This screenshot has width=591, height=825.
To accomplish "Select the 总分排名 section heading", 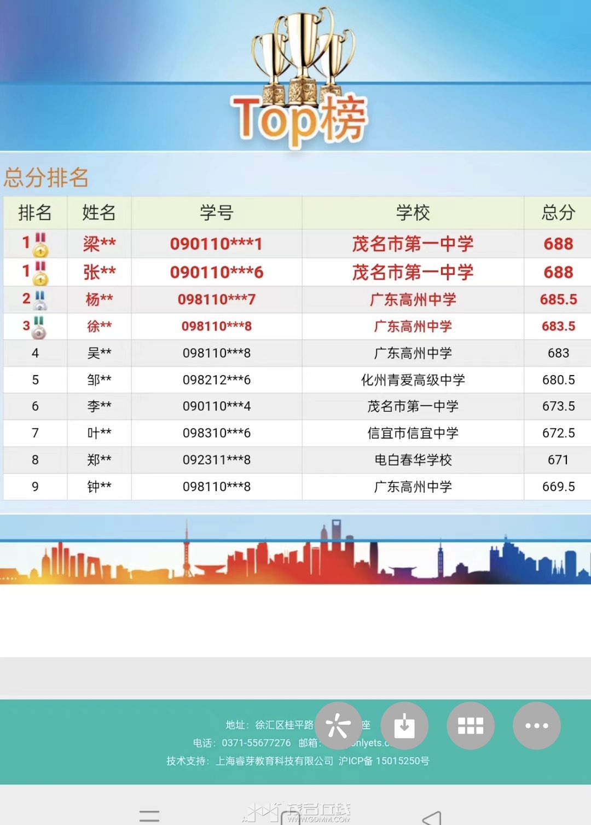I will coord(47,178).
